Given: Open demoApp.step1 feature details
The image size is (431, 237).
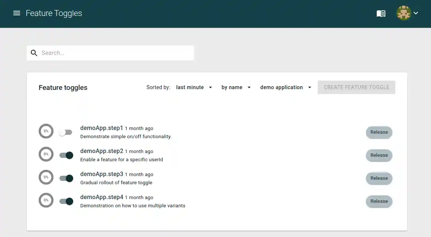Looking at the screenshot, I should click(x=101, y=128).
